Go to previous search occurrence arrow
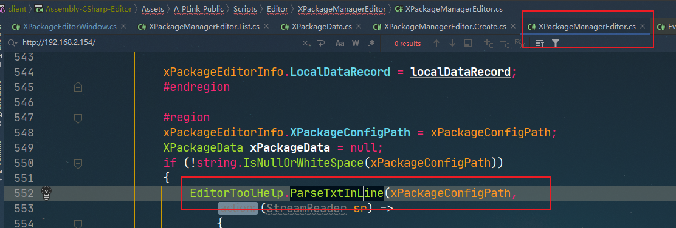The height and width of the screenshot is (228, 676). coord(436,44)
